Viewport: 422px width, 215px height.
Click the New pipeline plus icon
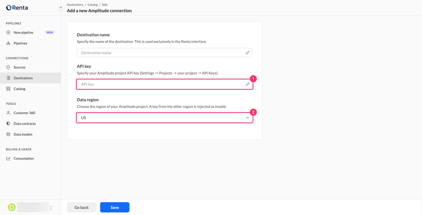pos(8,32)
